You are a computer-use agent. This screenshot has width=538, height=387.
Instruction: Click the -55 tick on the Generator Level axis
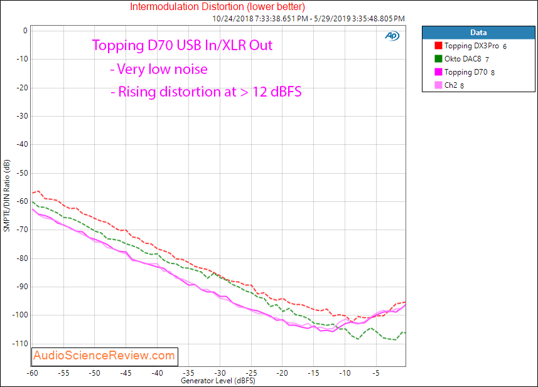[x=63, y=373]
